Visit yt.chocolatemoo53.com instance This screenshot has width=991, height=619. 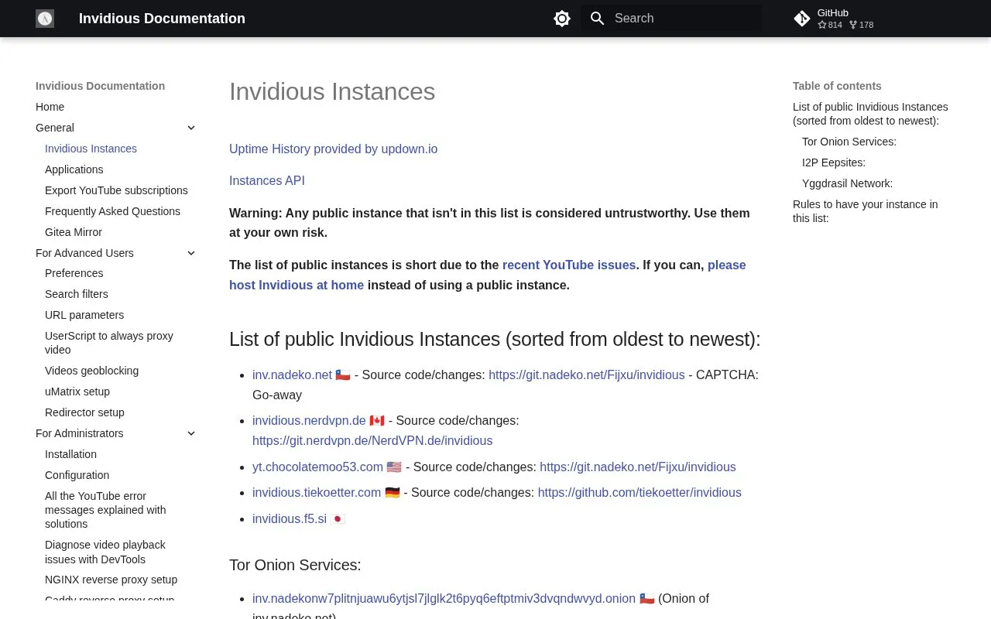[317, 467]
